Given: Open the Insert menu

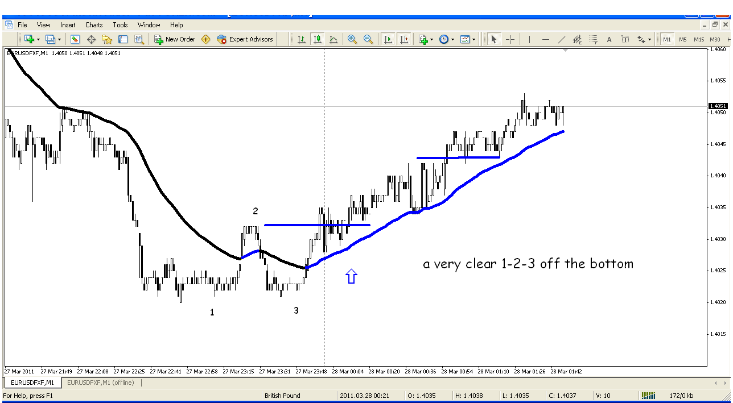Looking at the screenshot, I should [x=68, y=25].
